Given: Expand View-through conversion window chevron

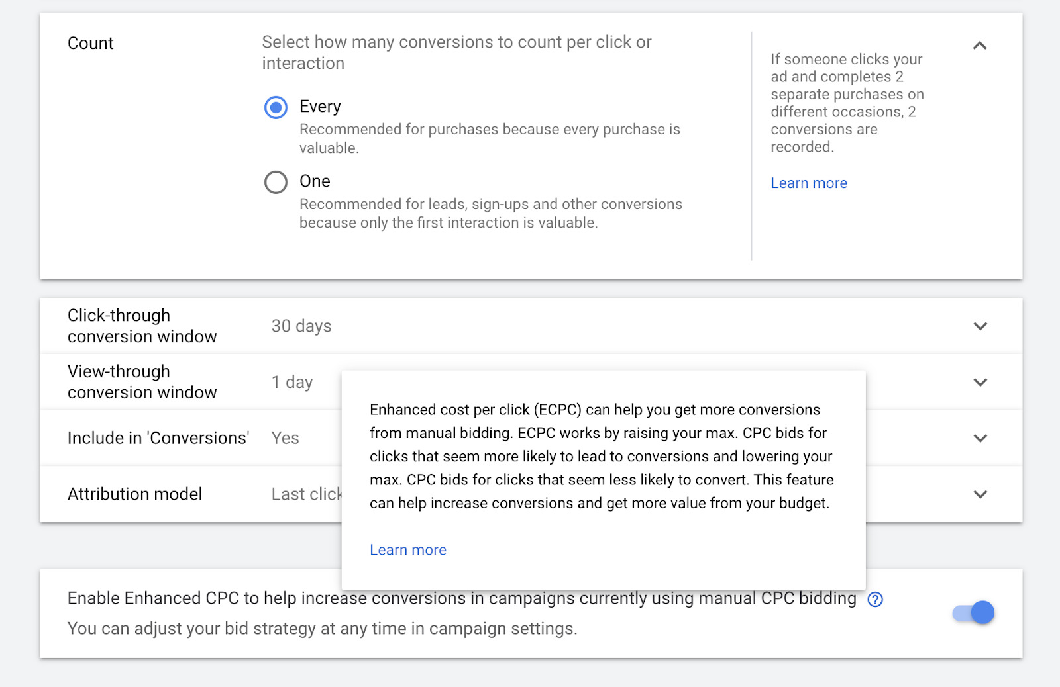Looking at the screenshot, I should coord(980,383).
